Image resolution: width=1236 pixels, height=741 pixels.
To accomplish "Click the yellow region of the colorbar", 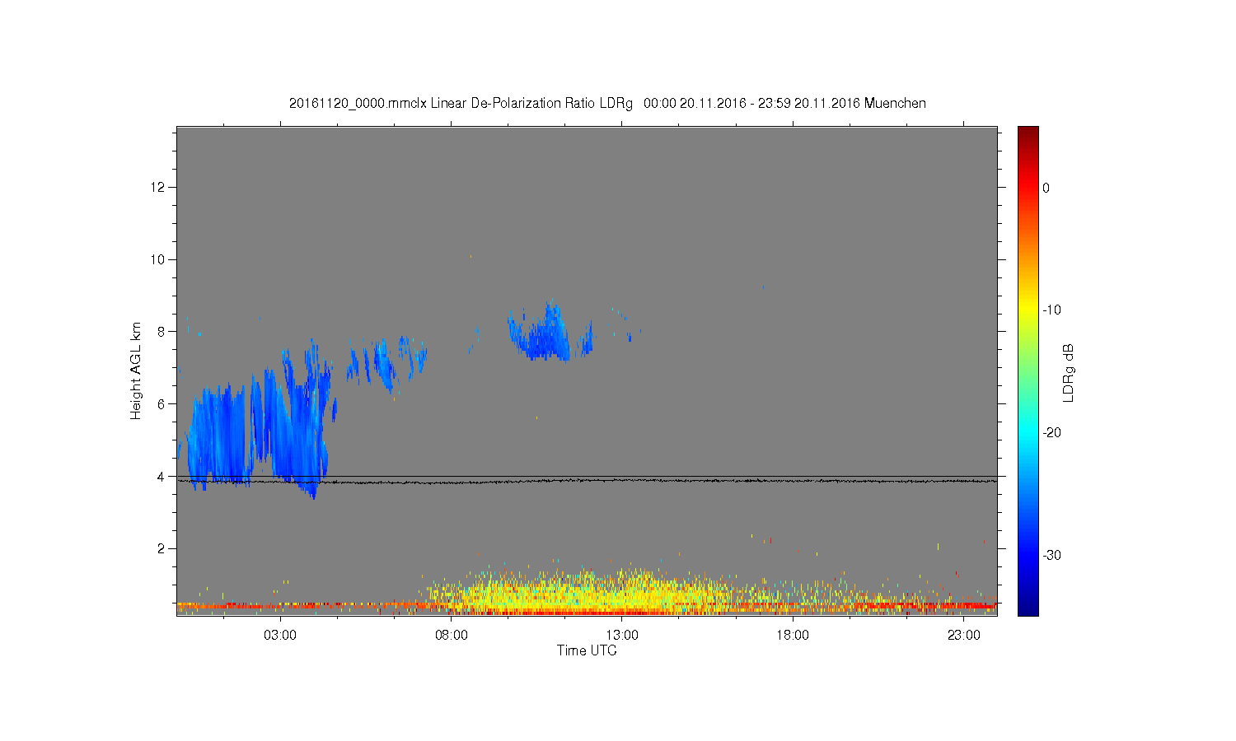I will tap(1028, 310).
